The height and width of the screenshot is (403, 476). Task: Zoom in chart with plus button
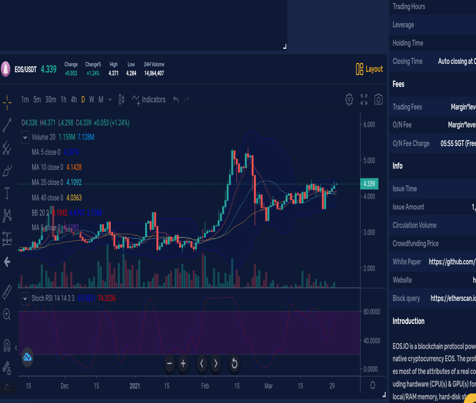pyautogui.click(x=183, y=363)
